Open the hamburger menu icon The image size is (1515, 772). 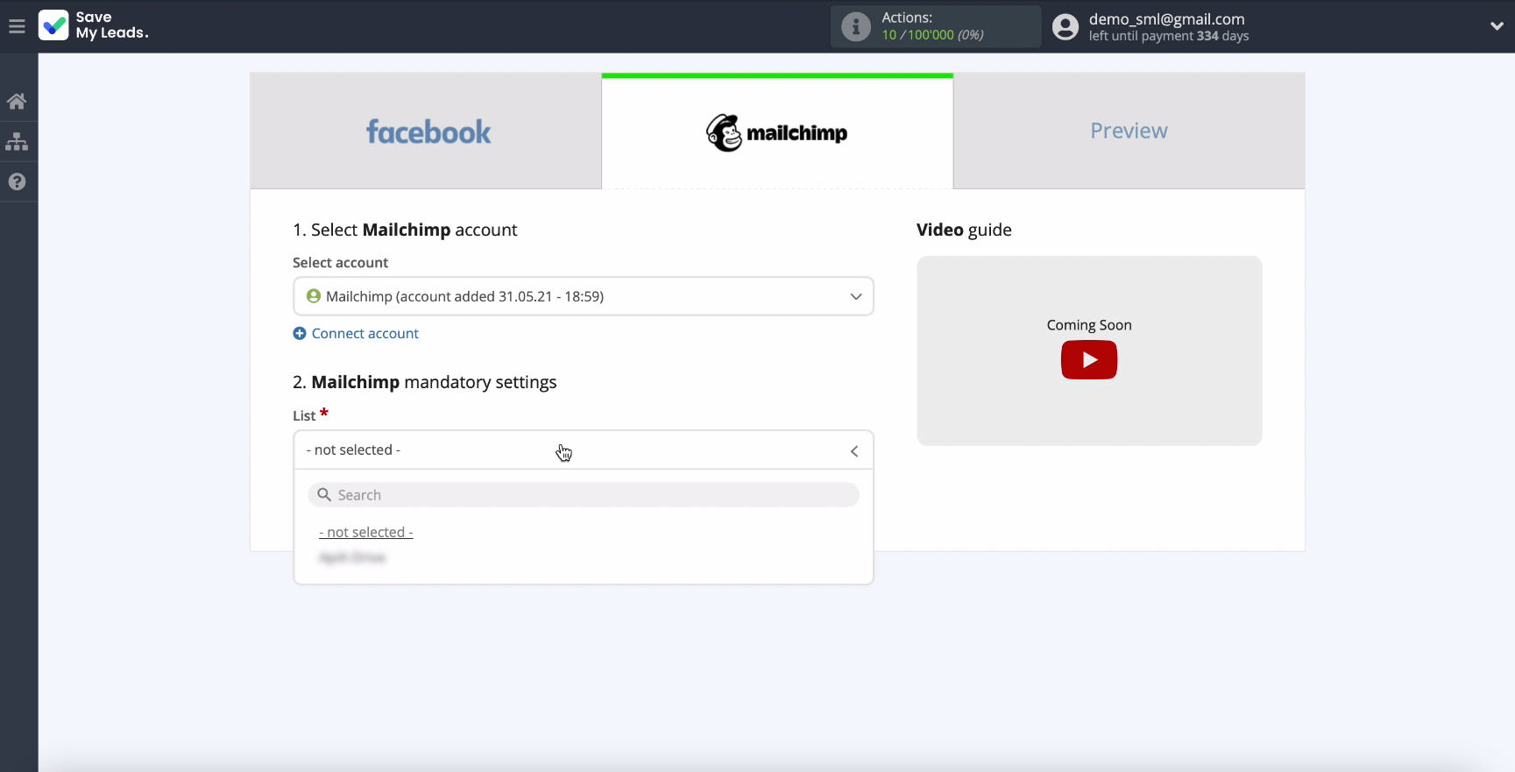17,26
